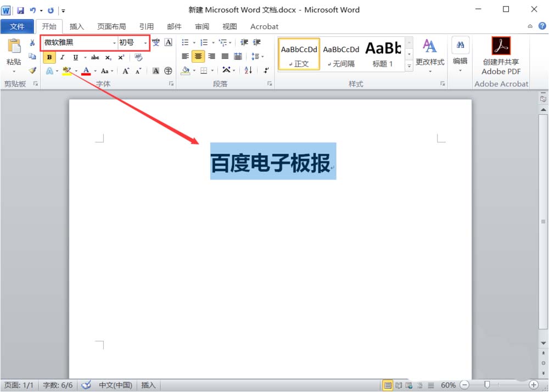This screenshot has width=549, height=392.
Task: Toggle Show/Hide paragraph marks
Action: click(266, 71)
